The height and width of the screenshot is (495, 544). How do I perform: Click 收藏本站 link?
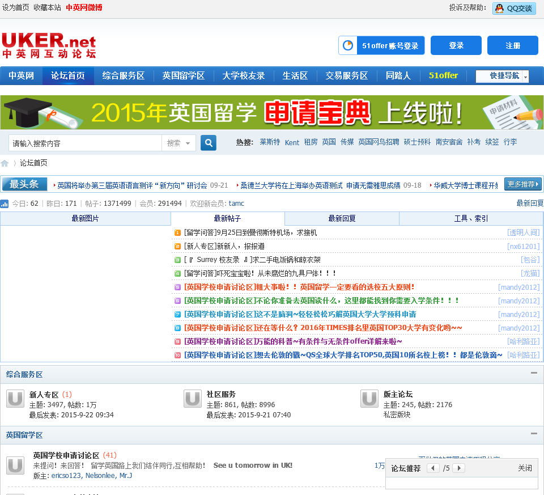click(x=47, y=7)
